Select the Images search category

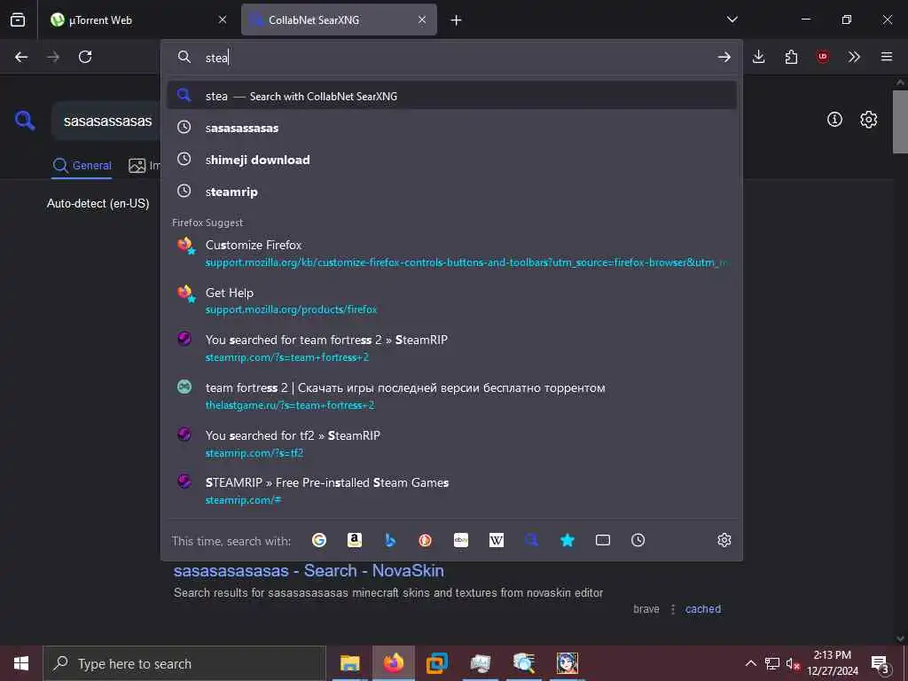145,166
